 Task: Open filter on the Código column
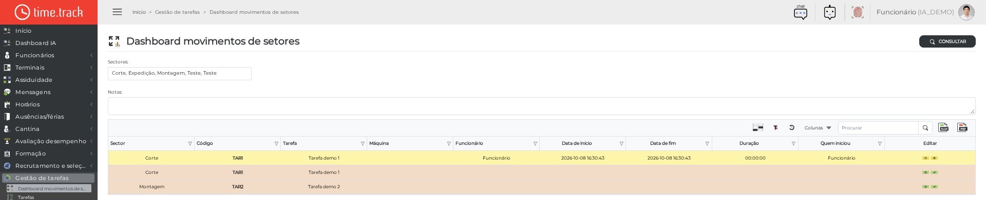[276, 144]
